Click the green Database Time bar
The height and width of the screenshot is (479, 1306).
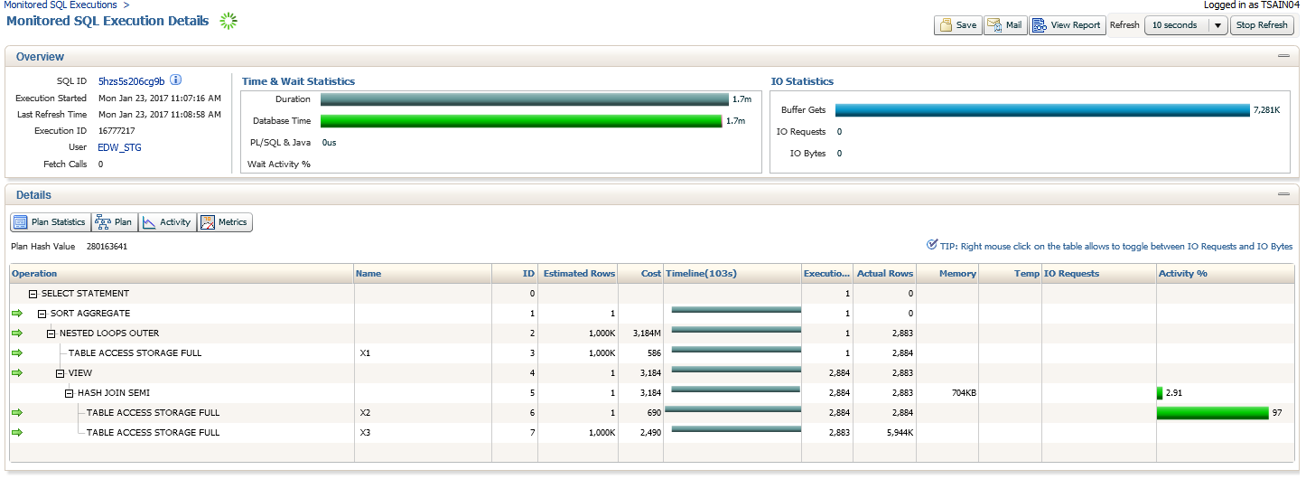click(521, 121)
